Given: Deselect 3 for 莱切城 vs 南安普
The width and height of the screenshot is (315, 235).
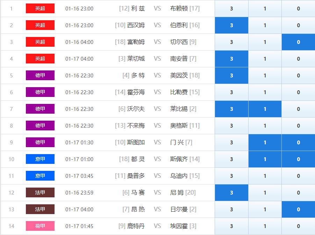Looking at the screenshot, I should click(231, 59).
